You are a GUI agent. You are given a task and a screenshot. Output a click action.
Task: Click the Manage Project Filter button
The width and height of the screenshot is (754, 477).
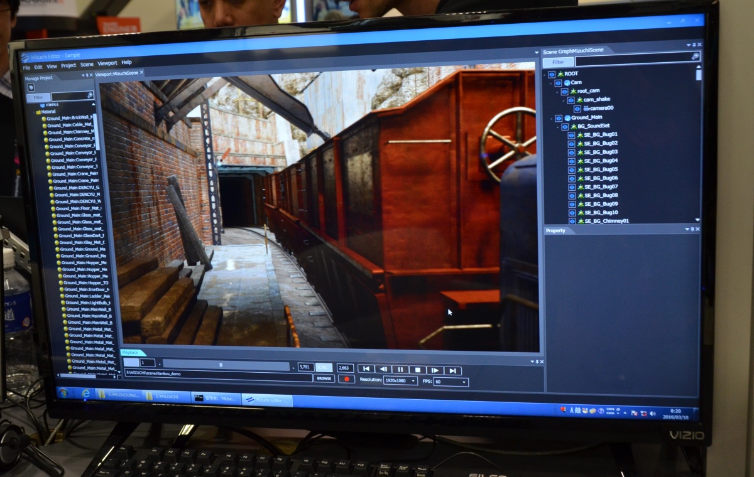pyautogui.click(x=38, y=97)
